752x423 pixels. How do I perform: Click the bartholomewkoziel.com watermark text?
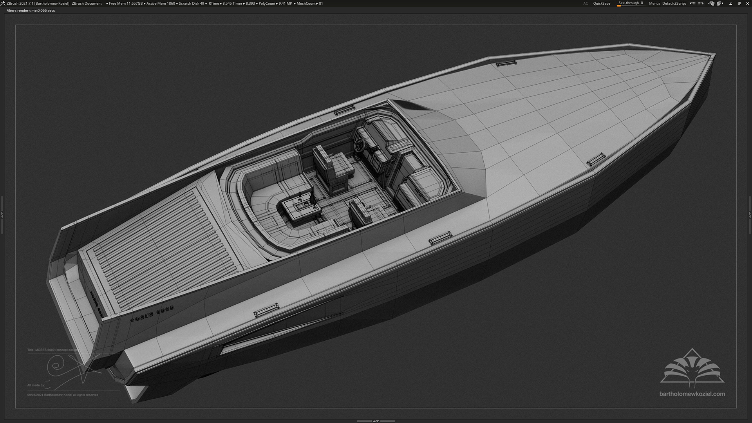tap(692, 394)
